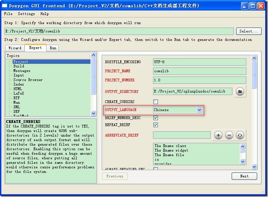Select 'The $name class' list entry

pos(170,146)
